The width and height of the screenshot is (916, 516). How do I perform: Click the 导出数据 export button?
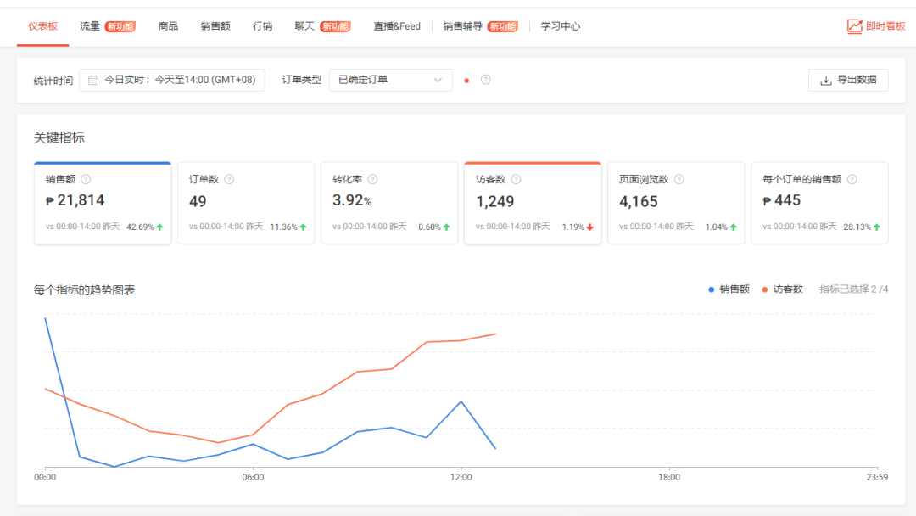coord(848,80)
